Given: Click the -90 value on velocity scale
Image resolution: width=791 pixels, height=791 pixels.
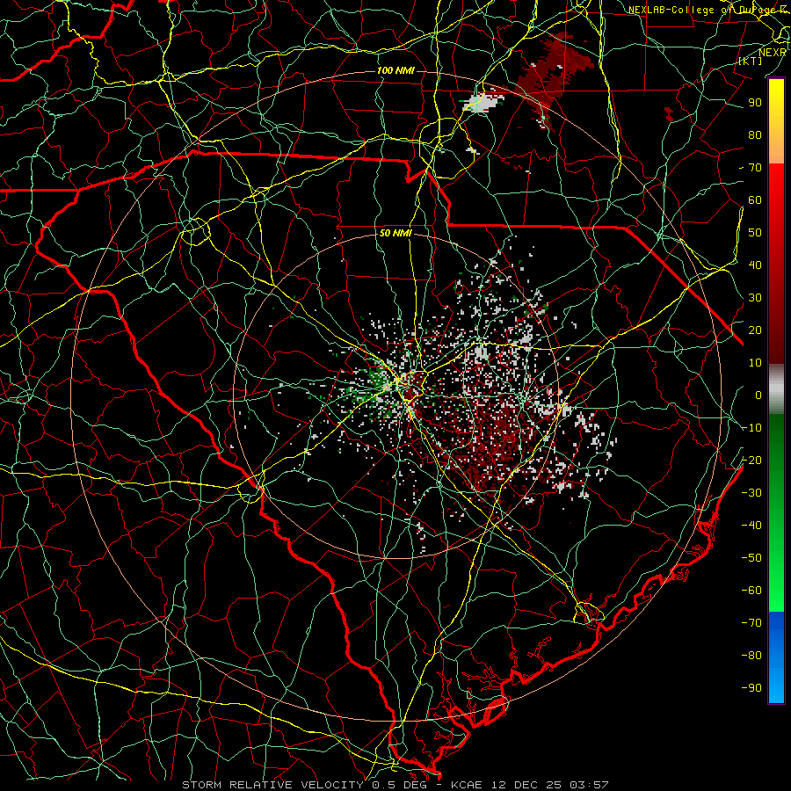Looking at the screenshot, I should (751, 688).
